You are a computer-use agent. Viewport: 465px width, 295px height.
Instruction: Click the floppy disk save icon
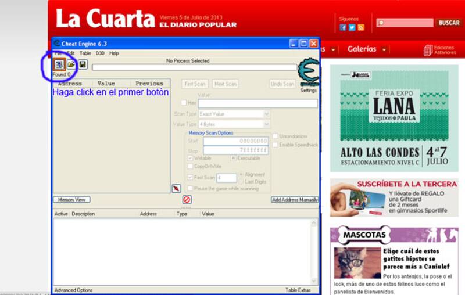tap(83, 64)
